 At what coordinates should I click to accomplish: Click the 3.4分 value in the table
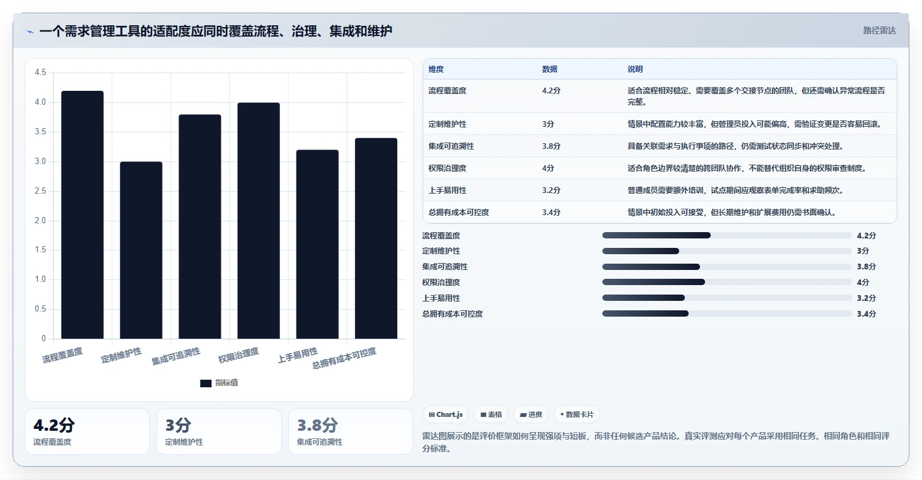[551, 213]
